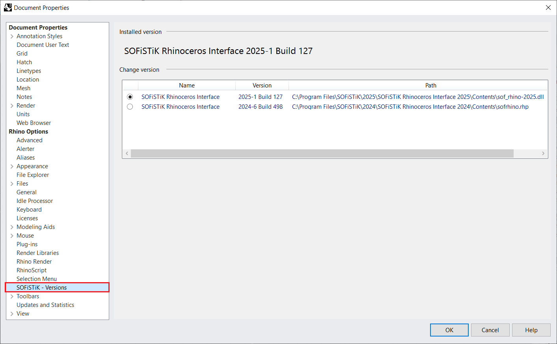Open the RhinoScript options page
The width and height of the screenshot is (557, 344).
[x=32, y=270]
